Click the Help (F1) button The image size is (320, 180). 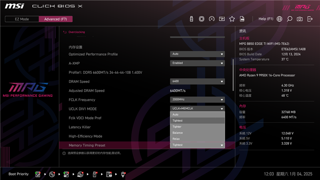266,19
